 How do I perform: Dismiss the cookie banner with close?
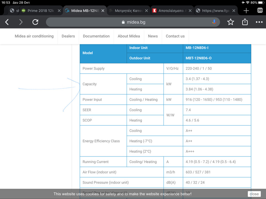coord(254,194)
